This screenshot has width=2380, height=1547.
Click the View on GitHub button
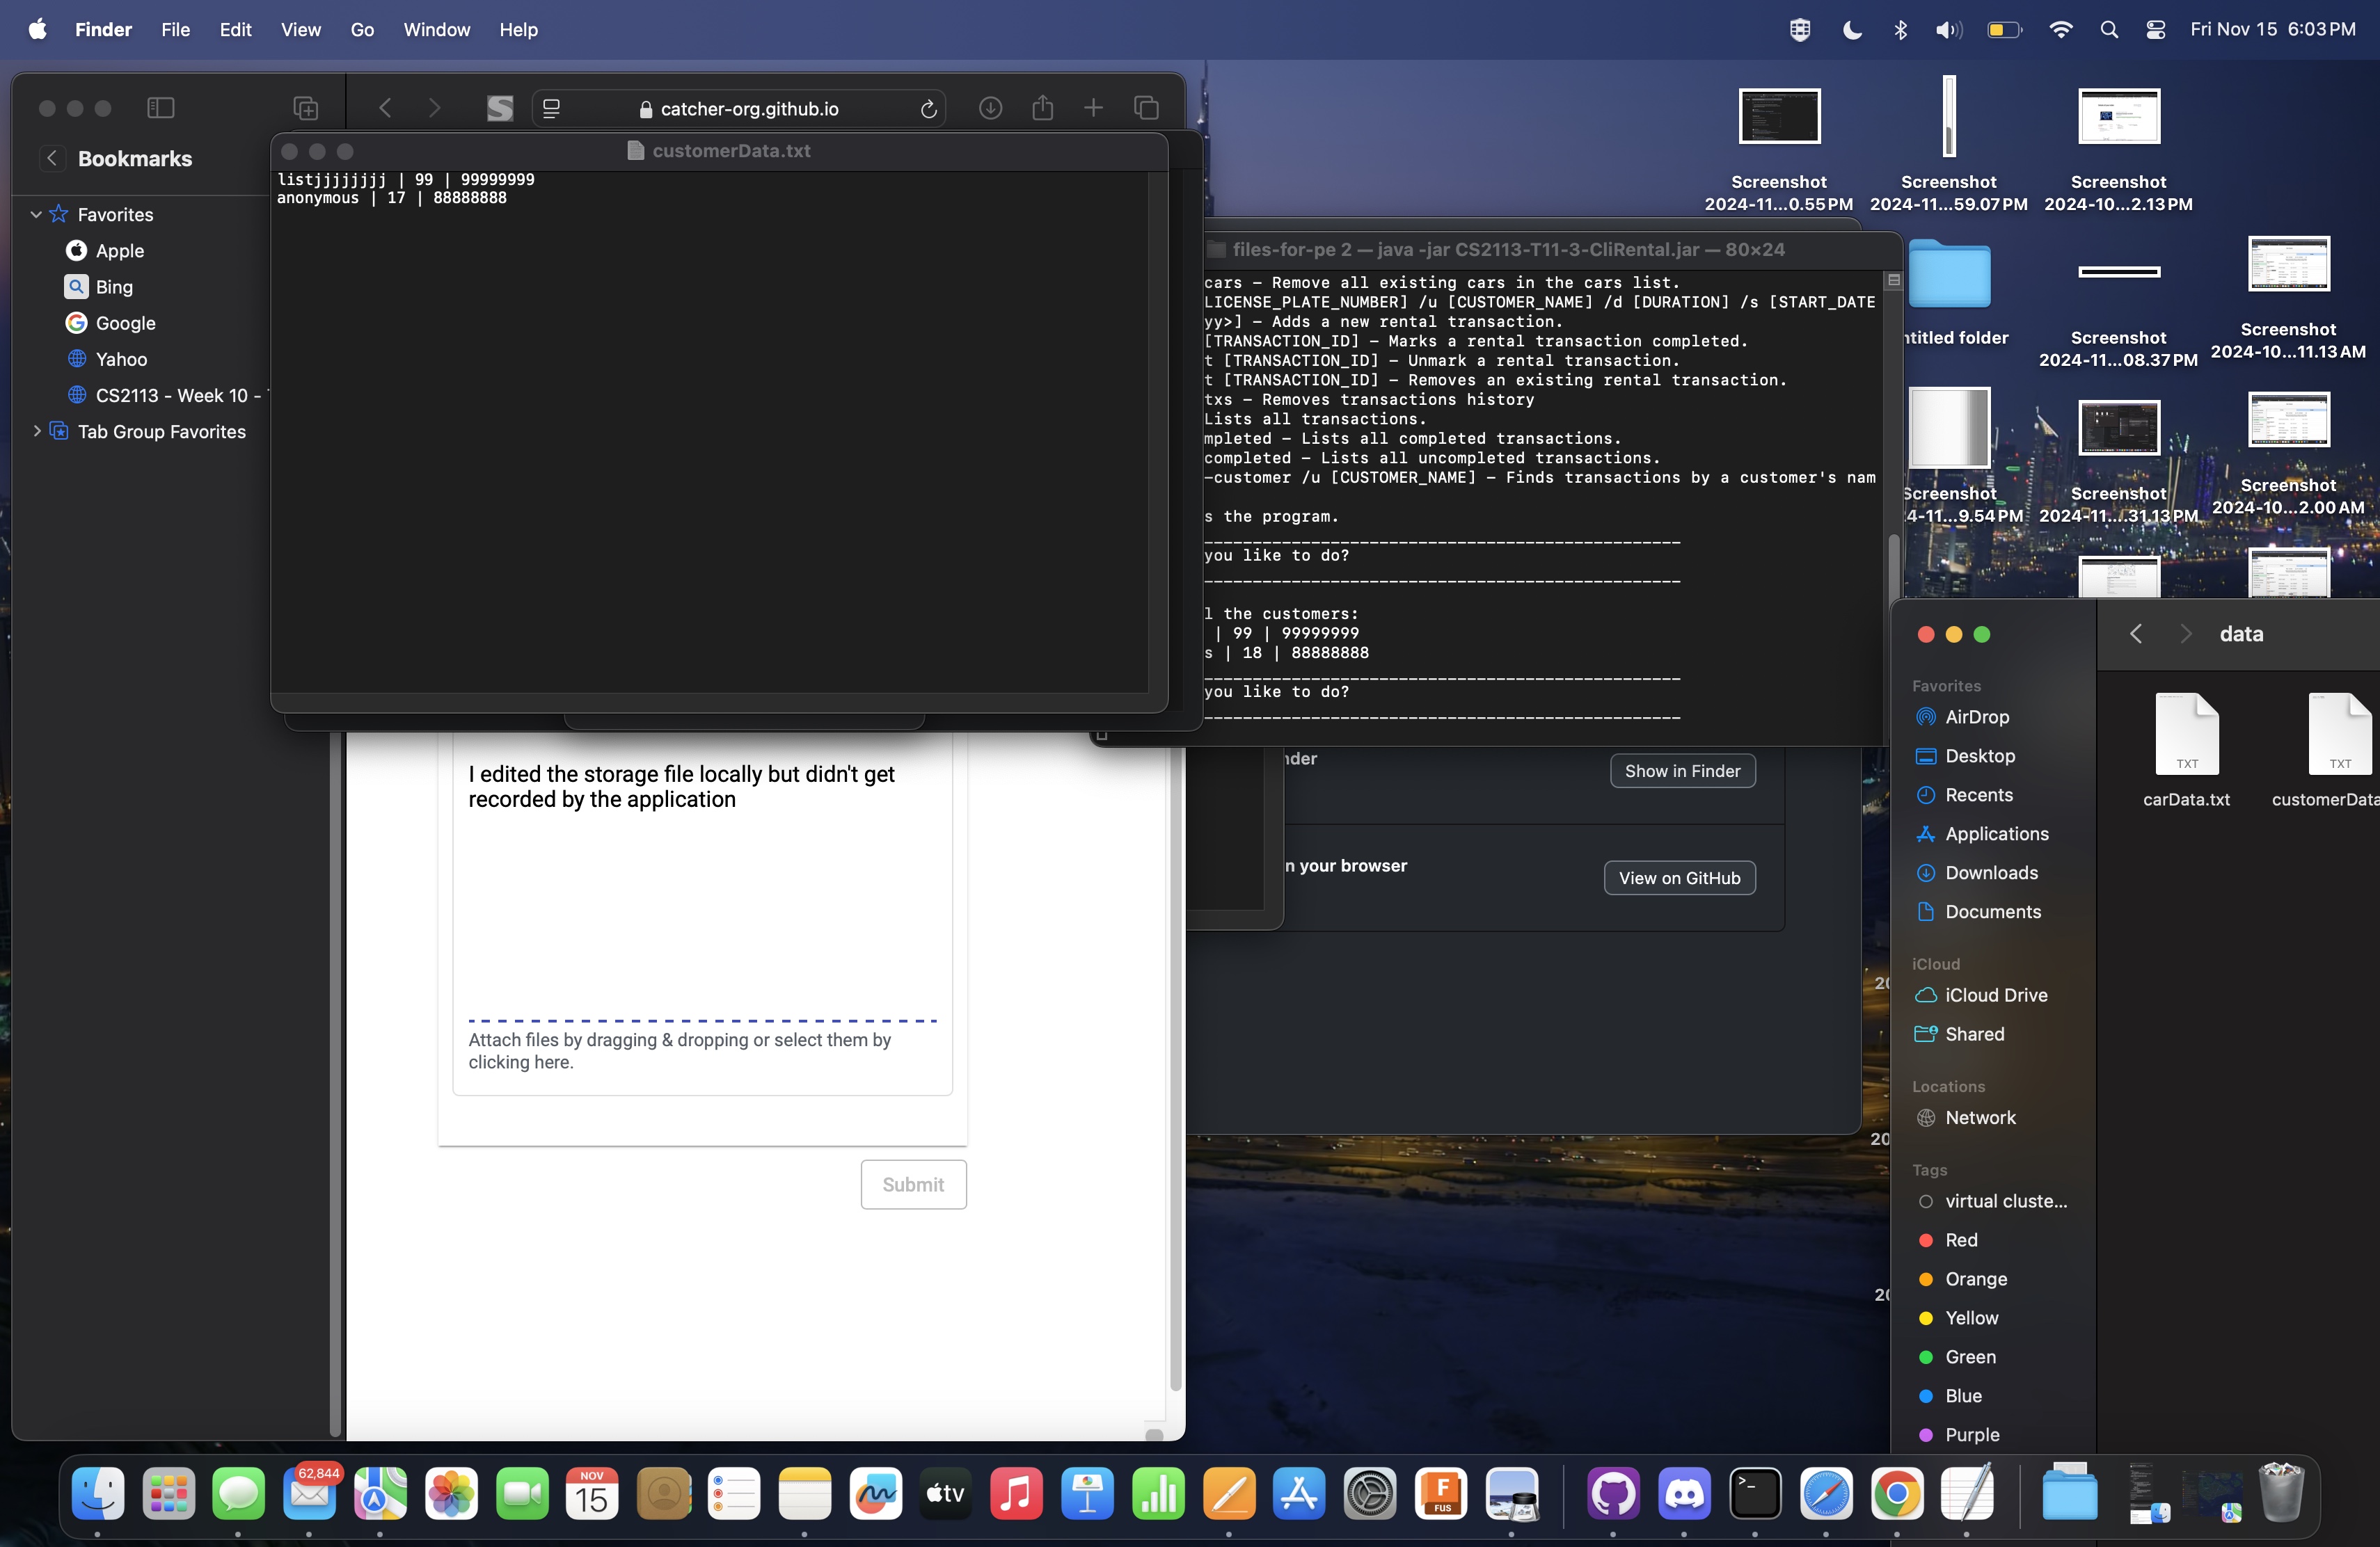tap(1679, 877)
